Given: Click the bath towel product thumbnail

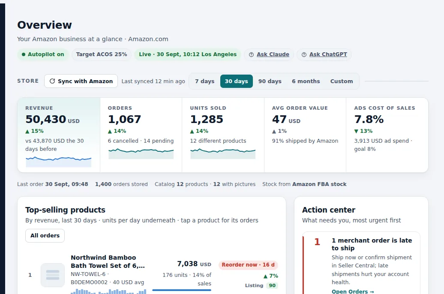Looking at the screenshot, I should (x=53, y=275).
